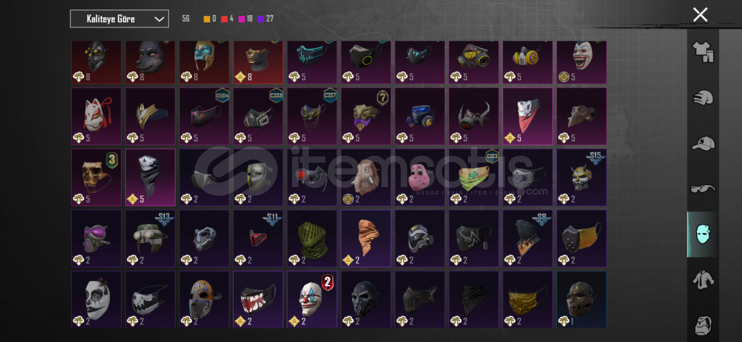The image size is (742, 342).
Task: Select the glasses category icon
Action: 703,189
